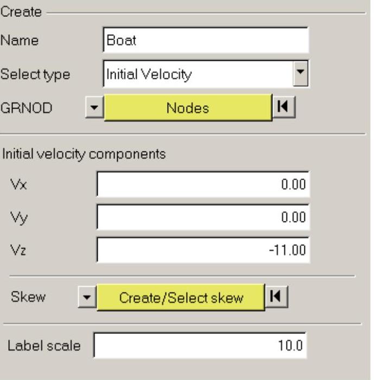
Task: Click the Vz label text
Action: [17, 250]
